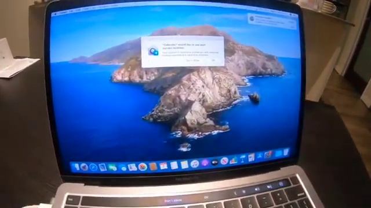Open Launchpad from the Dock
This screenshot has height=208, width=371.
pyautogui.click(x=84, y=167)
